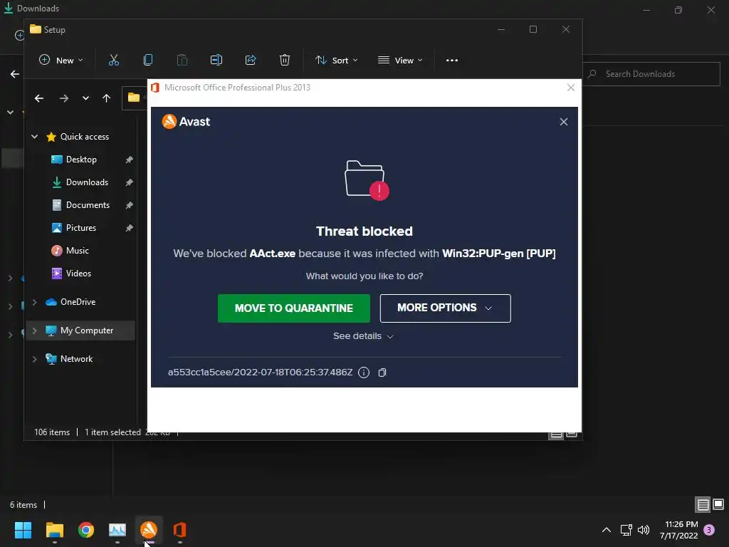
Task: Go back in Setup window
Action: (x=39, y=98)
